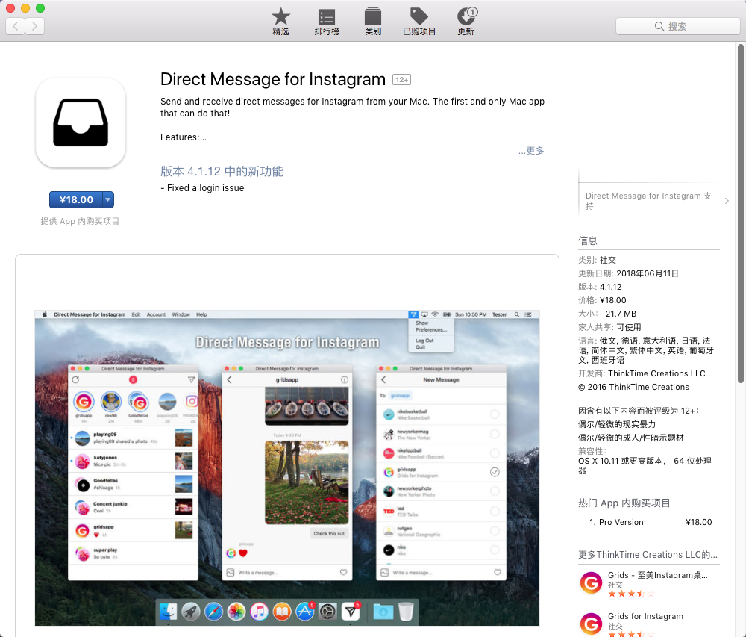Click the 更多ThinkTime Creations LLC的 heading
The height and width of the screenshot is (637, 746).
point(648,555)
